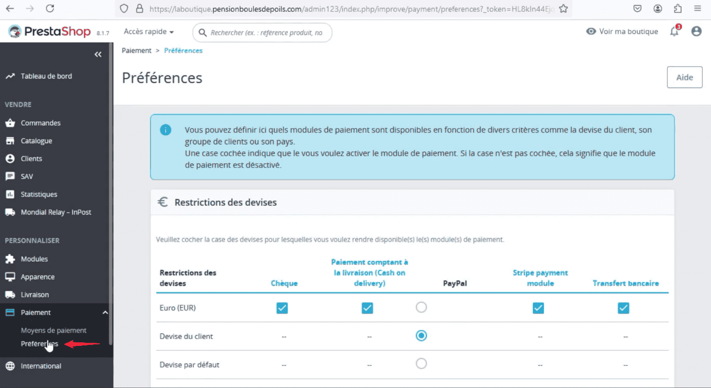
Task: Click eye icon next to Voir ma boutique
Action: click(x=591, y=31)
